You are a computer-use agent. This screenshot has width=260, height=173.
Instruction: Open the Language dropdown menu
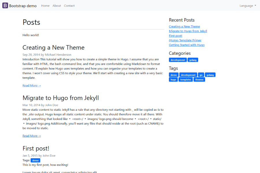tap(248, 6)
